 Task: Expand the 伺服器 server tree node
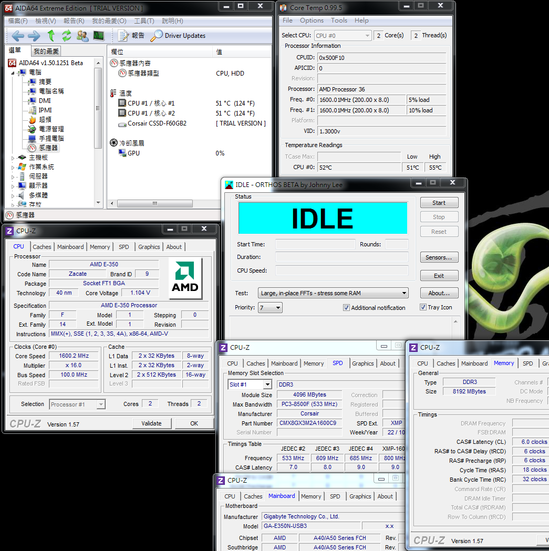[13, 177]
